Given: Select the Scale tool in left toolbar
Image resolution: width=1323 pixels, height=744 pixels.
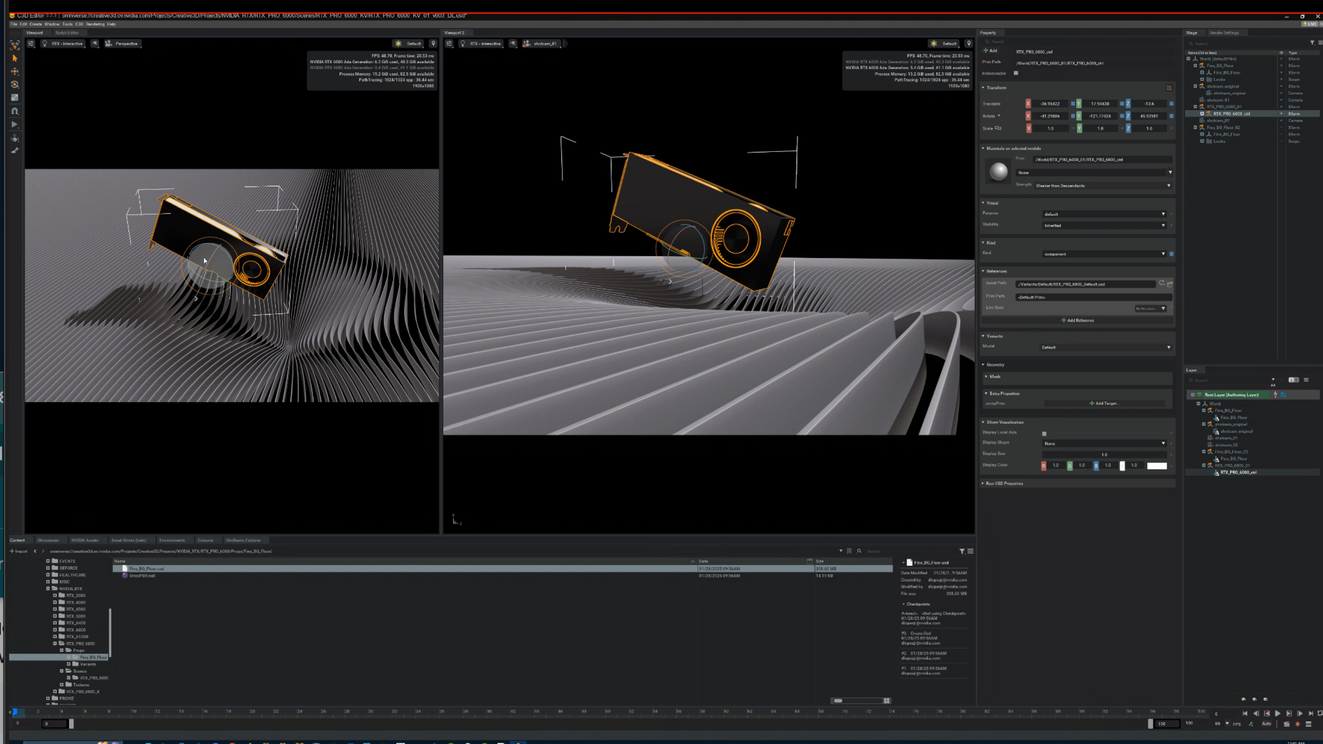Looking at the screenshot, I should tap(15, 97).
